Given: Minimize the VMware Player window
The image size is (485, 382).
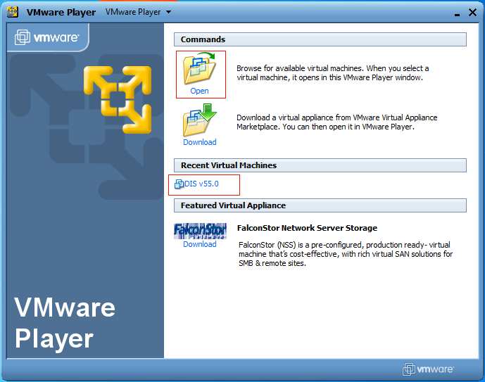Looking at the screenshot, I should point(457,15).
